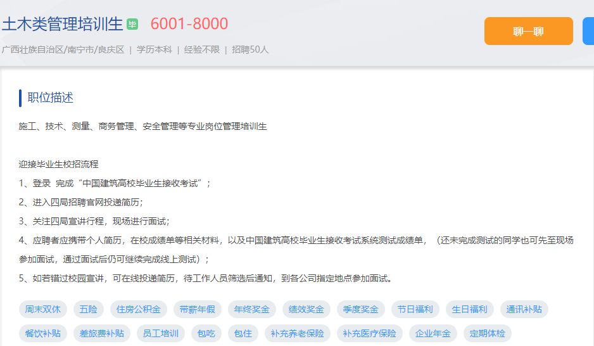Click step 2 进入四局招聘官网投递简历

pos(81,202)
